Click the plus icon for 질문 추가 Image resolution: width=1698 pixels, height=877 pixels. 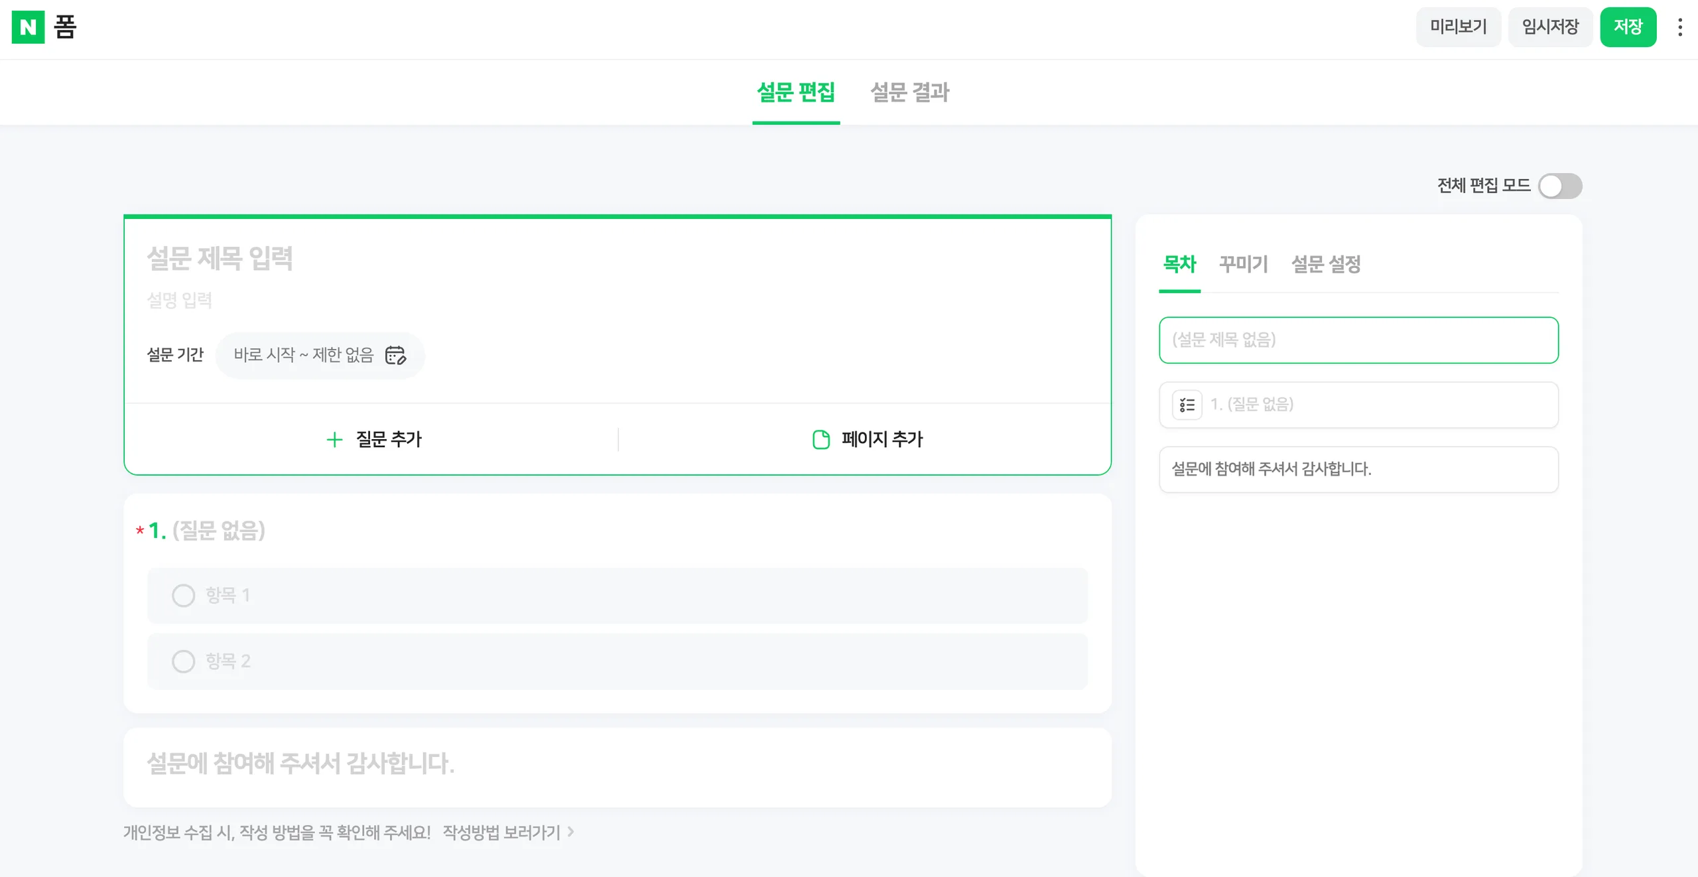(335, 439)
